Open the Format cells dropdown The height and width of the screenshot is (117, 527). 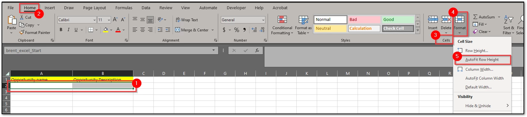(460, 25)
